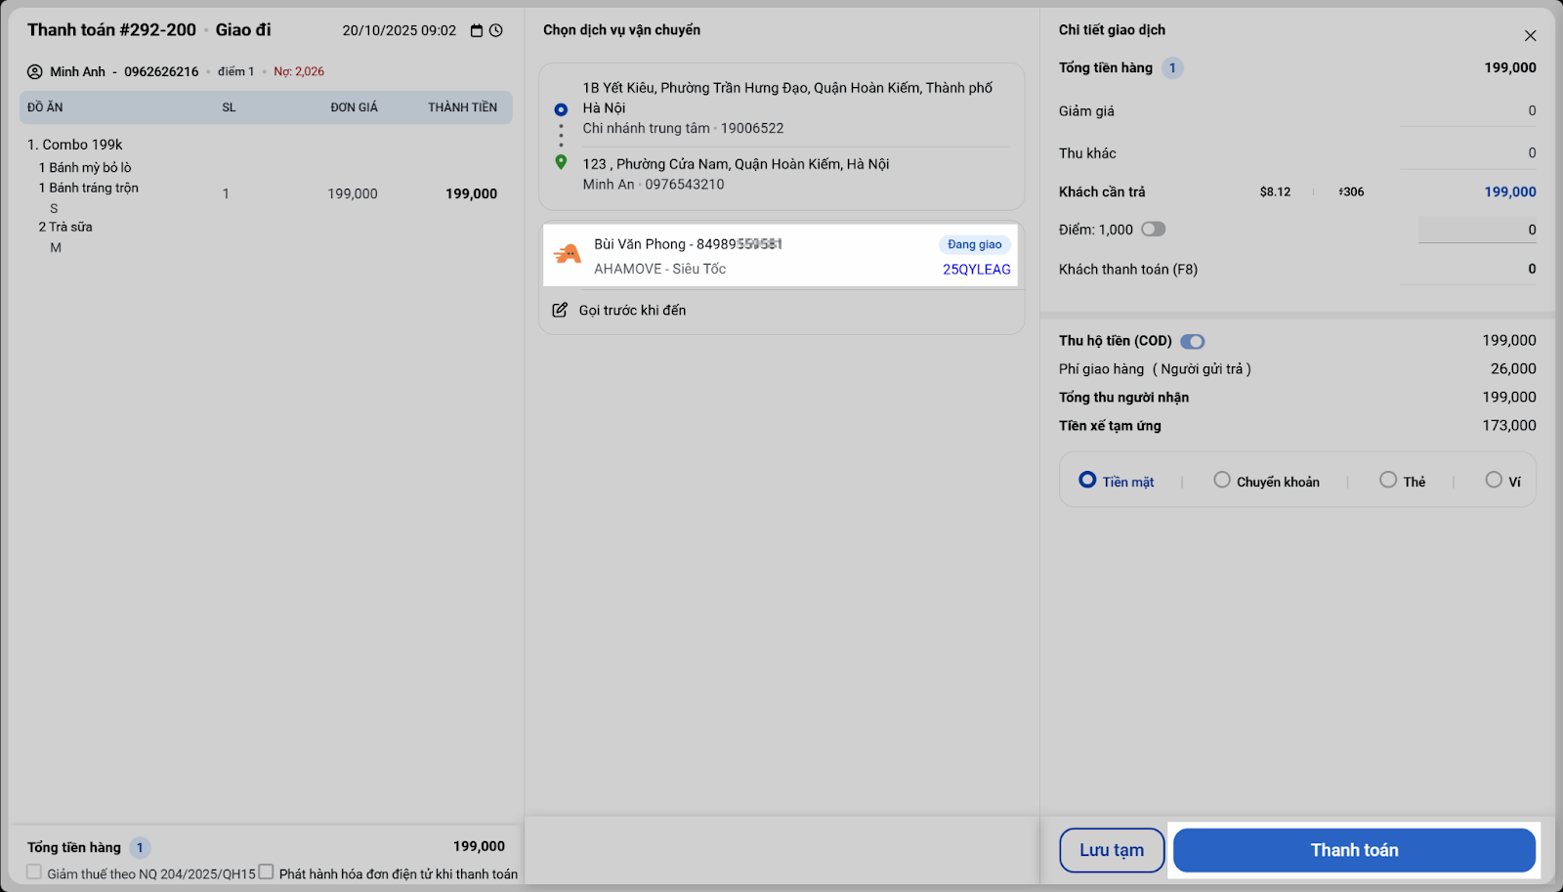
Task: Toggle the loyalty points switch
Action: 1154,230
